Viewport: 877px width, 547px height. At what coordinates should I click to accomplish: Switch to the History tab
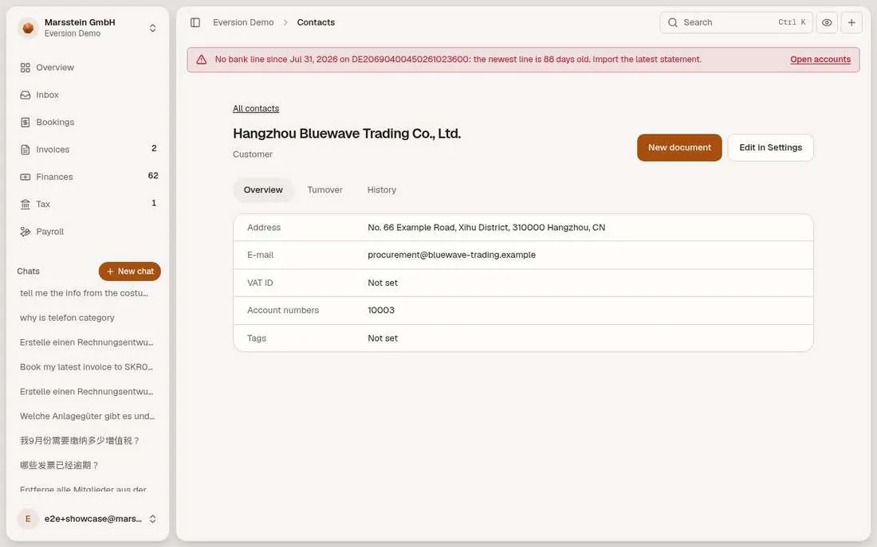(381, 190)
